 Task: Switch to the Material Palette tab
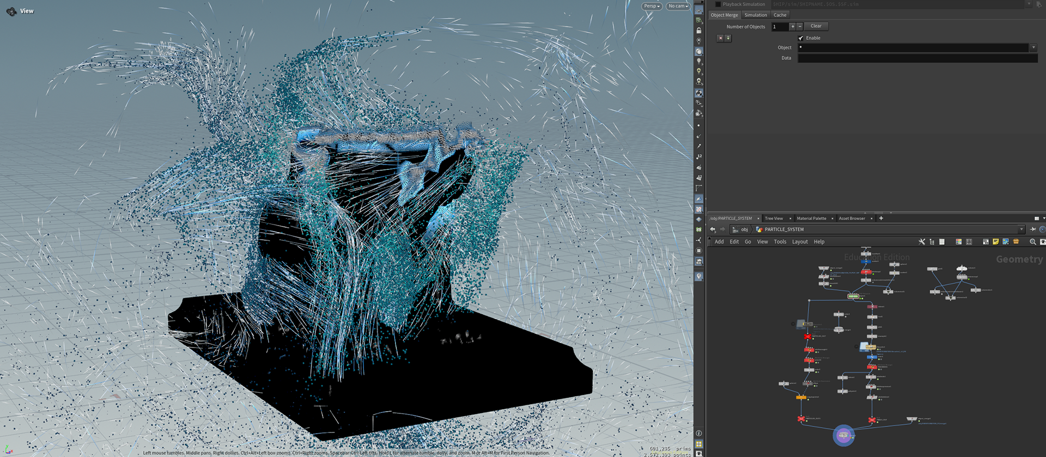(x=811, y=218)
